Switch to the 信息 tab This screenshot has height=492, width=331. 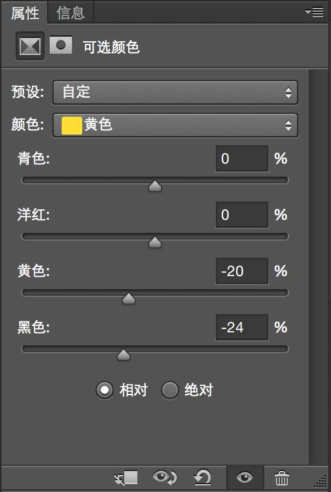tap(71, 13)
